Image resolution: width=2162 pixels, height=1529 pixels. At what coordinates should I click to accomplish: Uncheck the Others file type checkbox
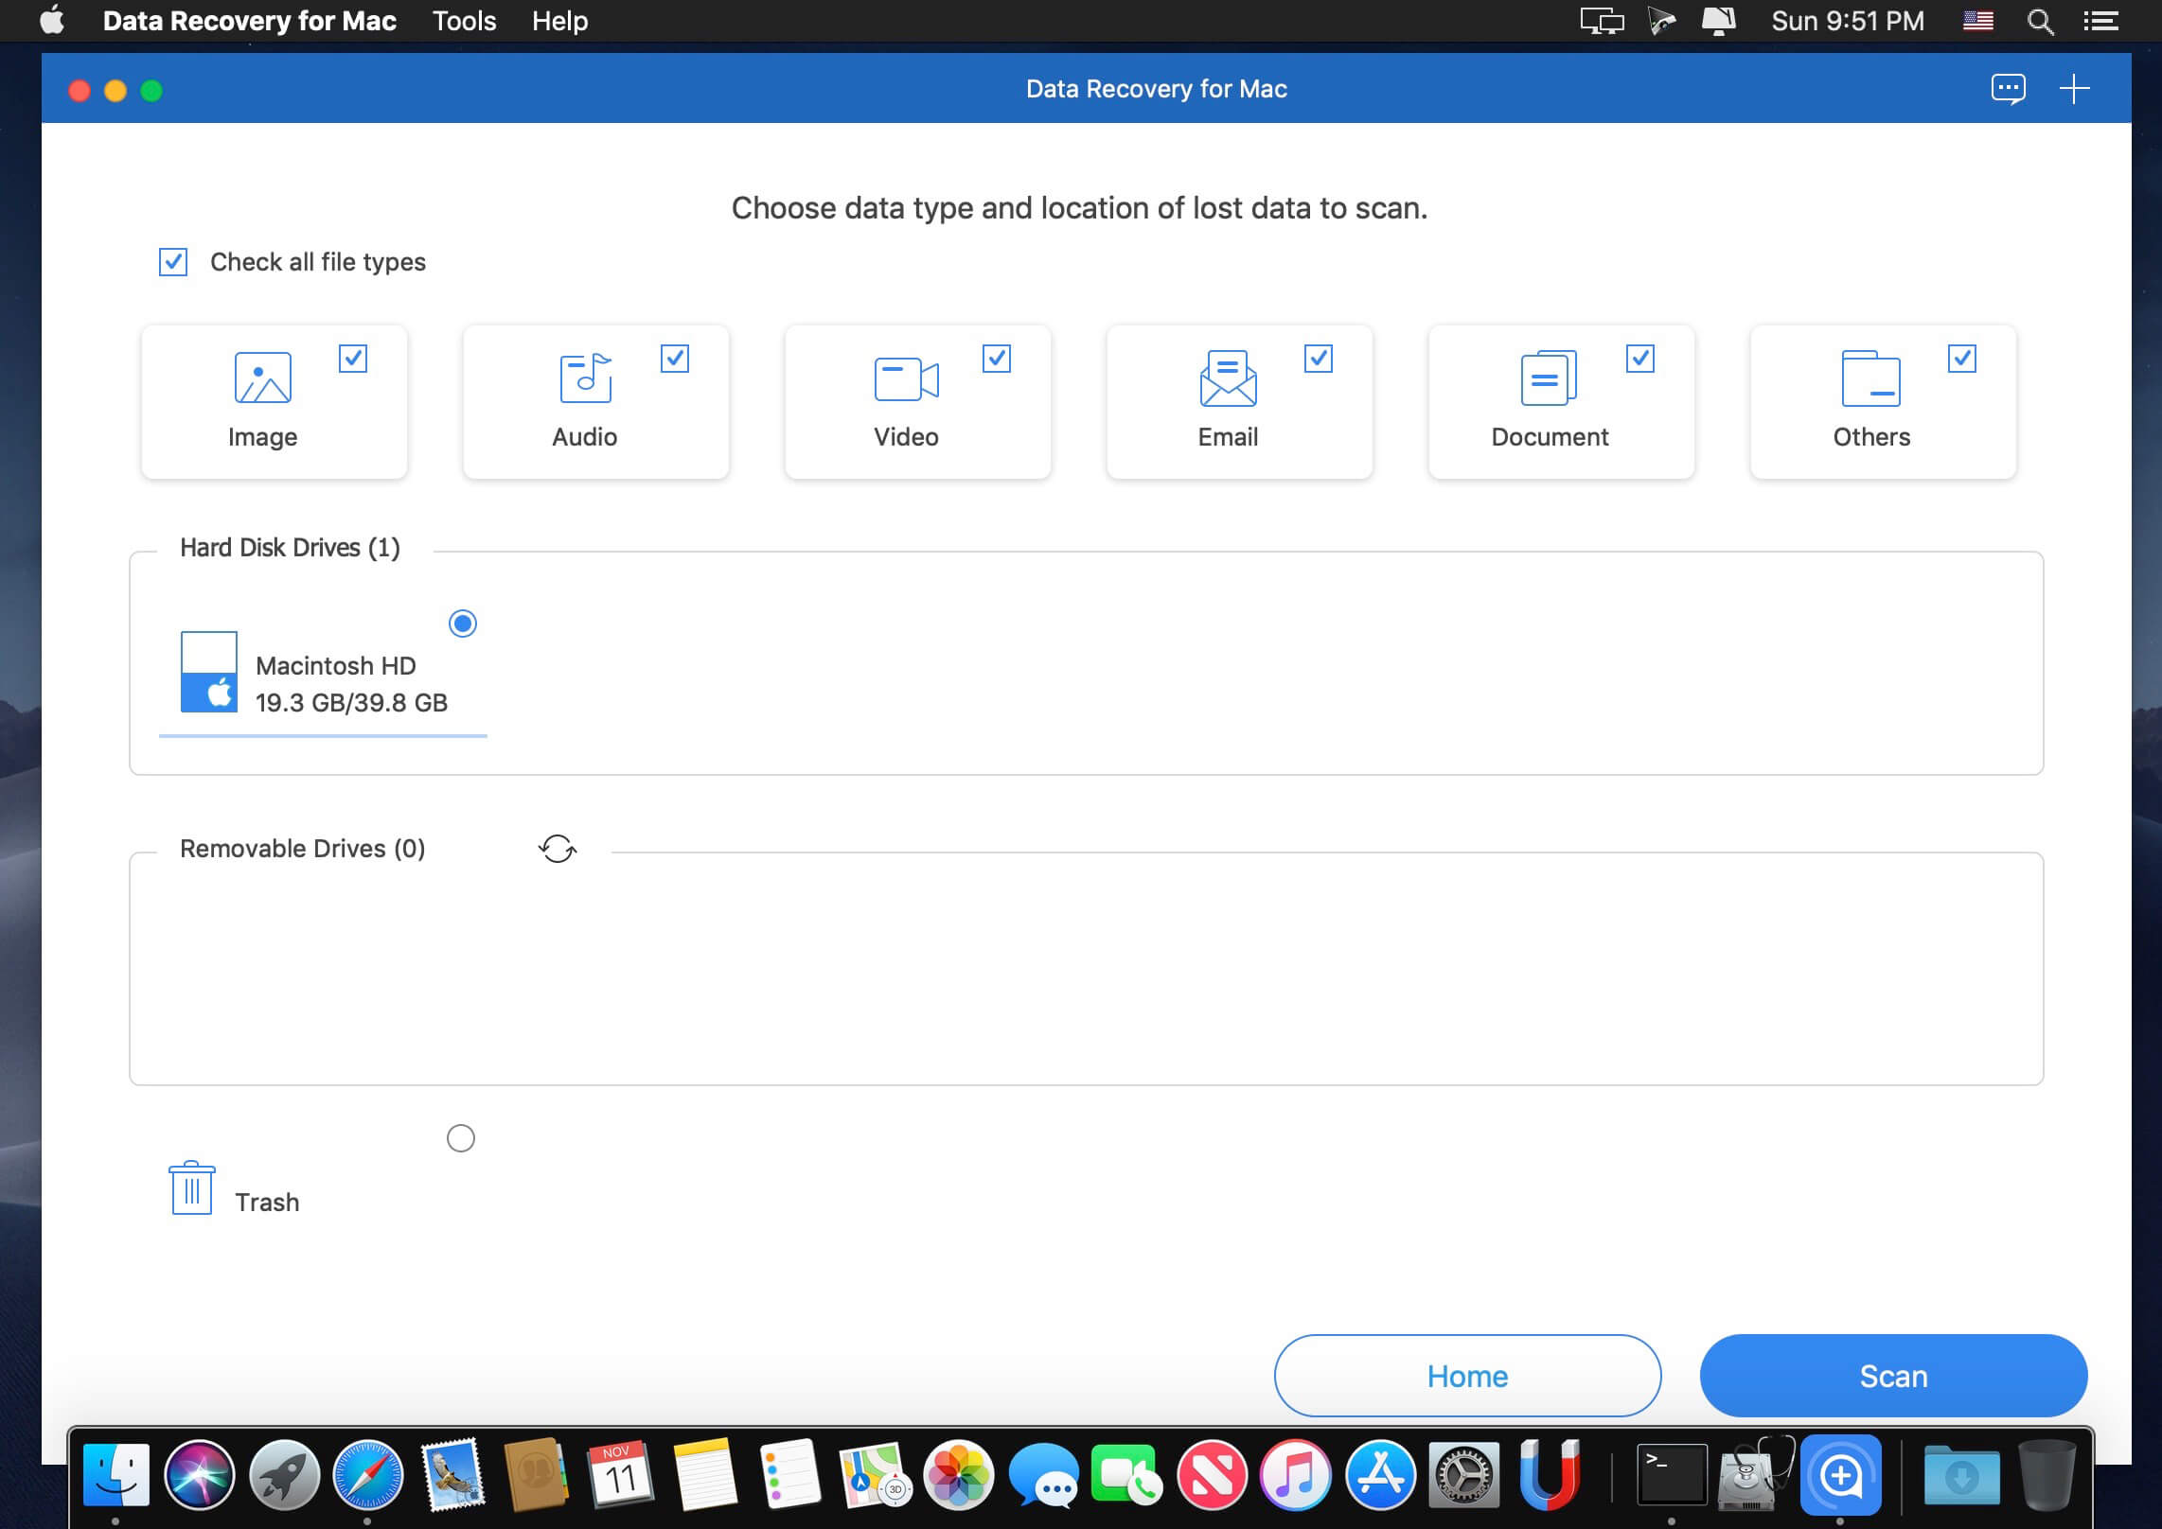[1962, 359]
